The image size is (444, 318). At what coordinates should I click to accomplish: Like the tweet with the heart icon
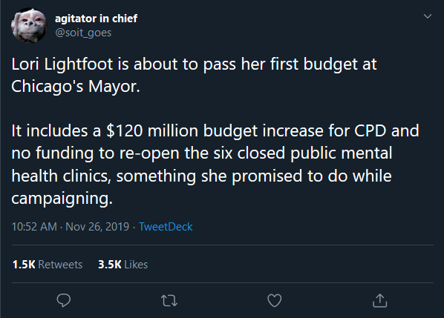[x=275, y=300]
